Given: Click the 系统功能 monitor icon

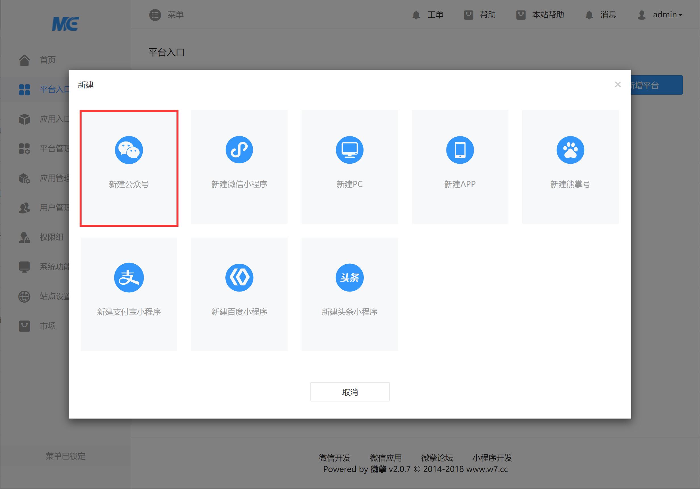Looking at the screenshot, I should tap(24, 267).
